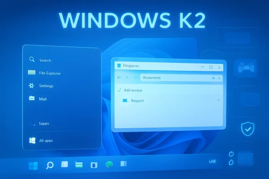Open All apps in the start menu

click(41, 140)
